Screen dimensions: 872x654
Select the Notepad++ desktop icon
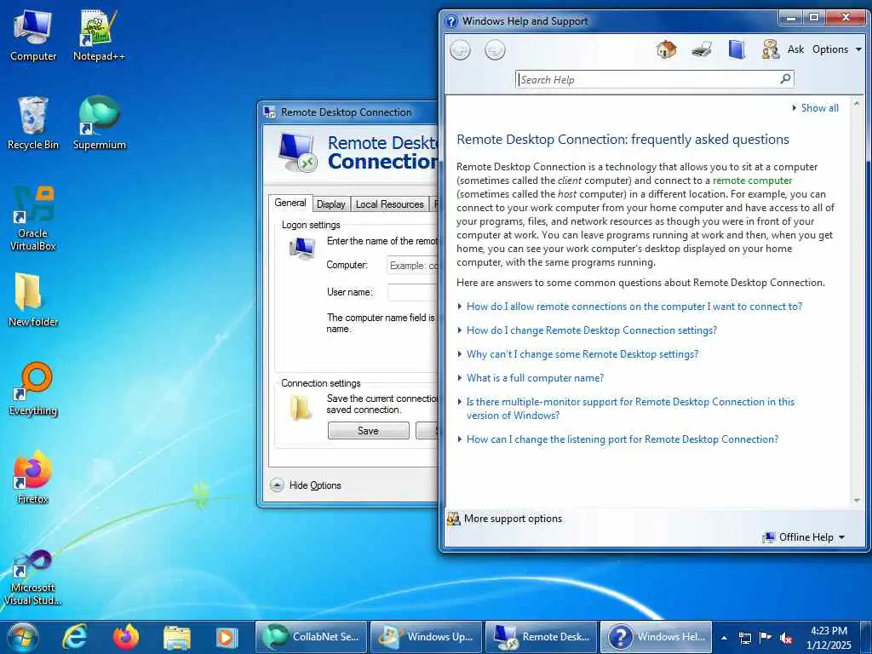99,36
